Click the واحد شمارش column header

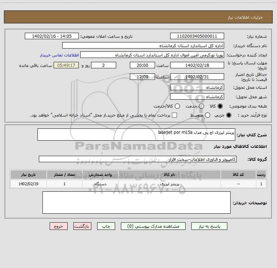point(100,174)
